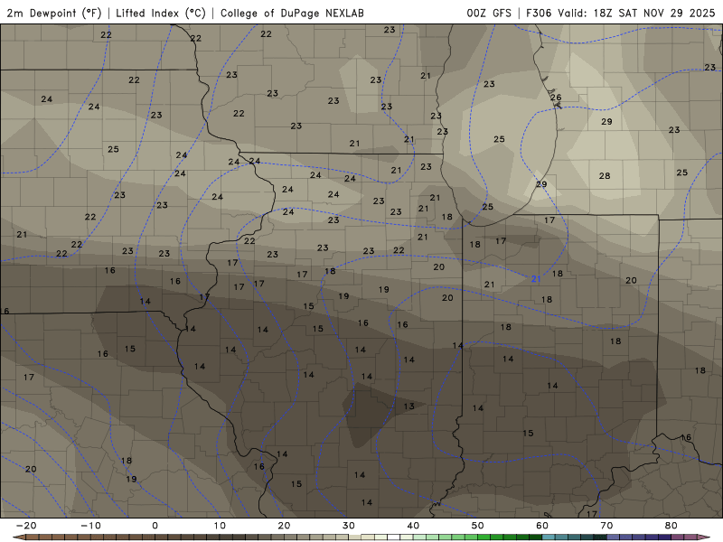Select the "F306" forecast hour text

click(x=539, y=14)
